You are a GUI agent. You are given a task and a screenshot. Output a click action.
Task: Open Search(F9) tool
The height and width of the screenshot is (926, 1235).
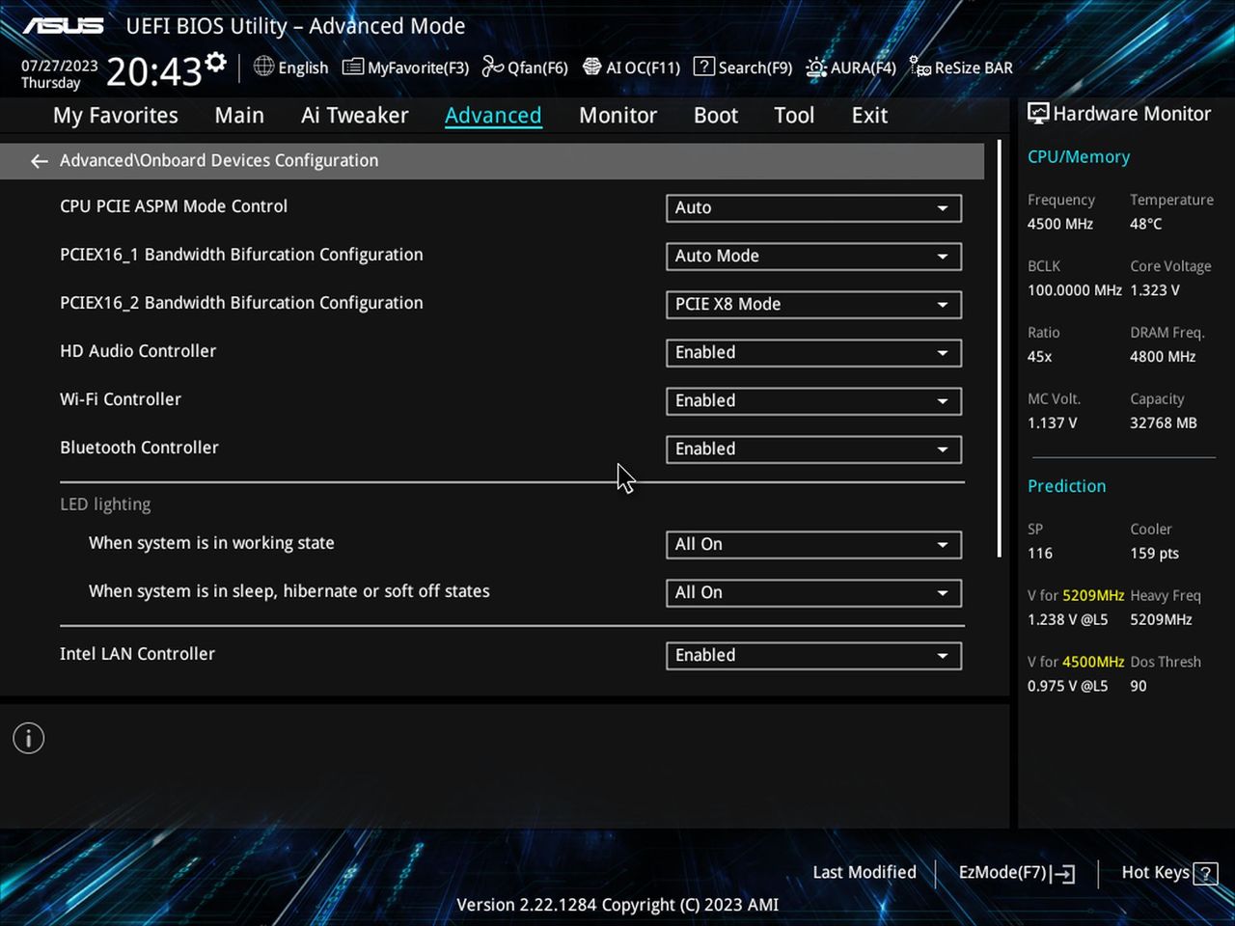[743, 68]
